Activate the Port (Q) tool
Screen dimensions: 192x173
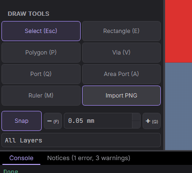pos(41,74)
